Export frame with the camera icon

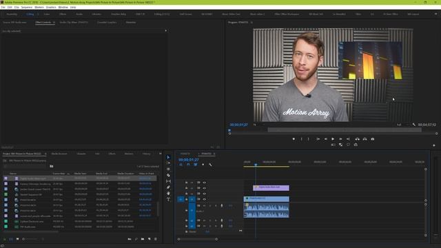coord(373,139)
